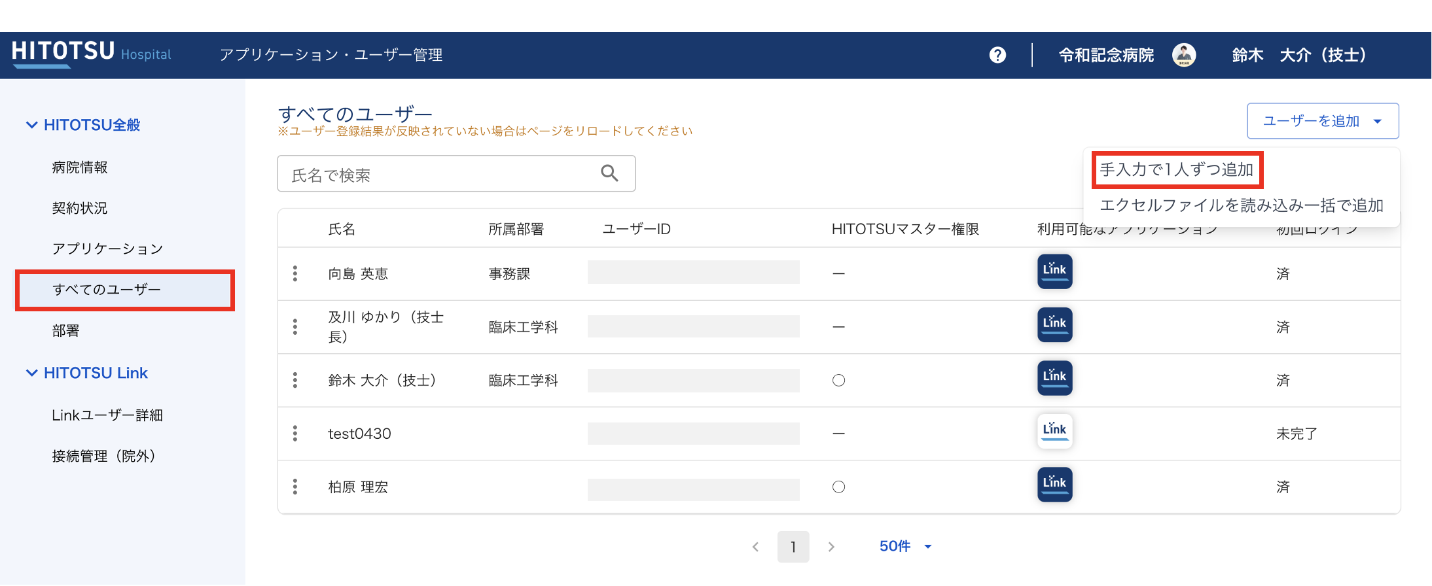The height and width of the screenshot is (586, 1432).
Task: Click the help question mark icon
Action: [997, 55]
